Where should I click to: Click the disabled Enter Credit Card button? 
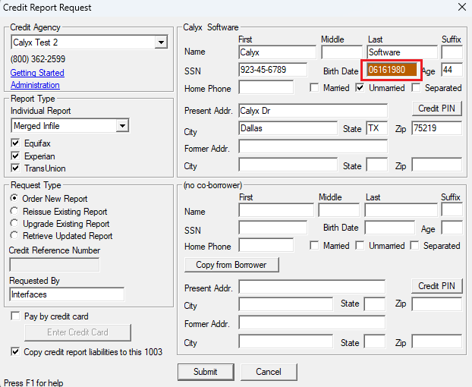coord(77,332)
